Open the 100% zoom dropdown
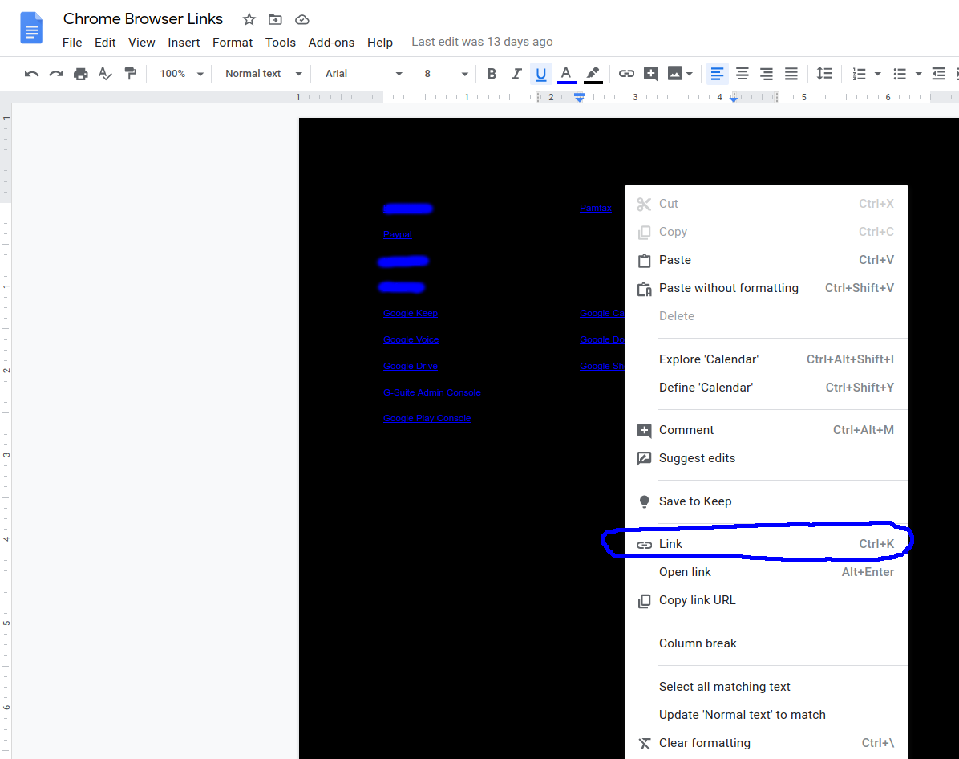The width and height of the screenshot is (959, 759). (181, 74)
